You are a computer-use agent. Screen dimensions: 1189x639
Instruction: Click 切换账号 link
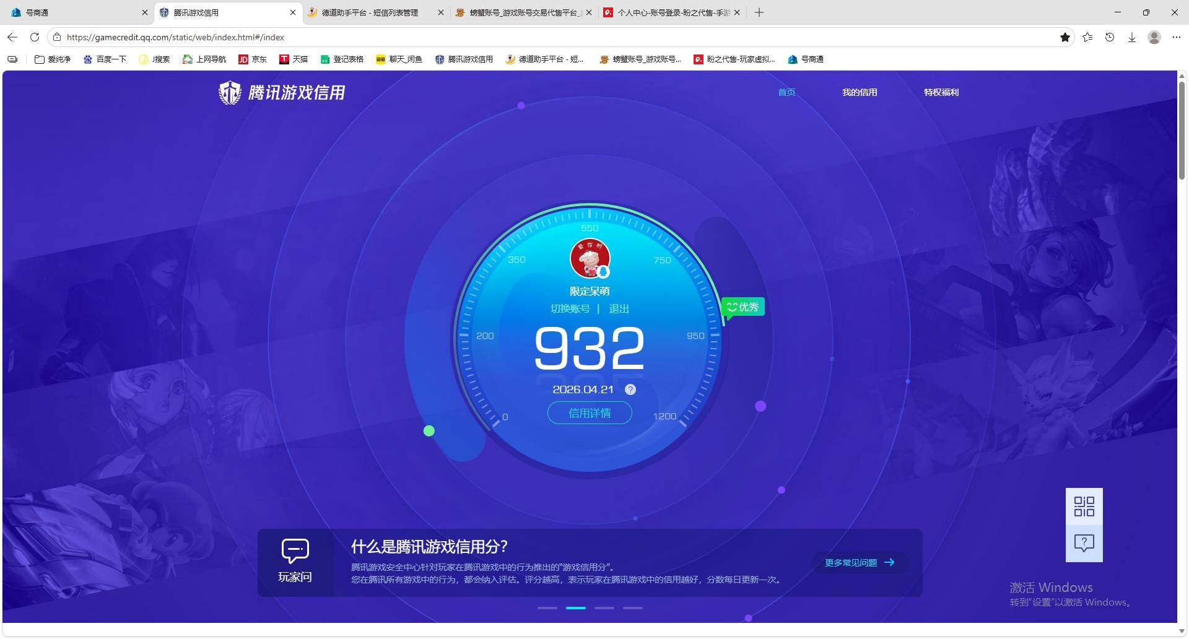[x=570, y=308]
